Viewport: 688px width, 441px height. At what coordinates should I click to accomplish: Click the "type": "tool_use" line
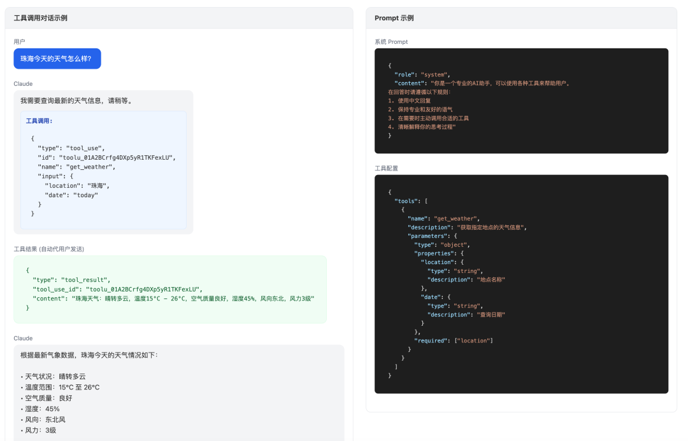(71, 148)
